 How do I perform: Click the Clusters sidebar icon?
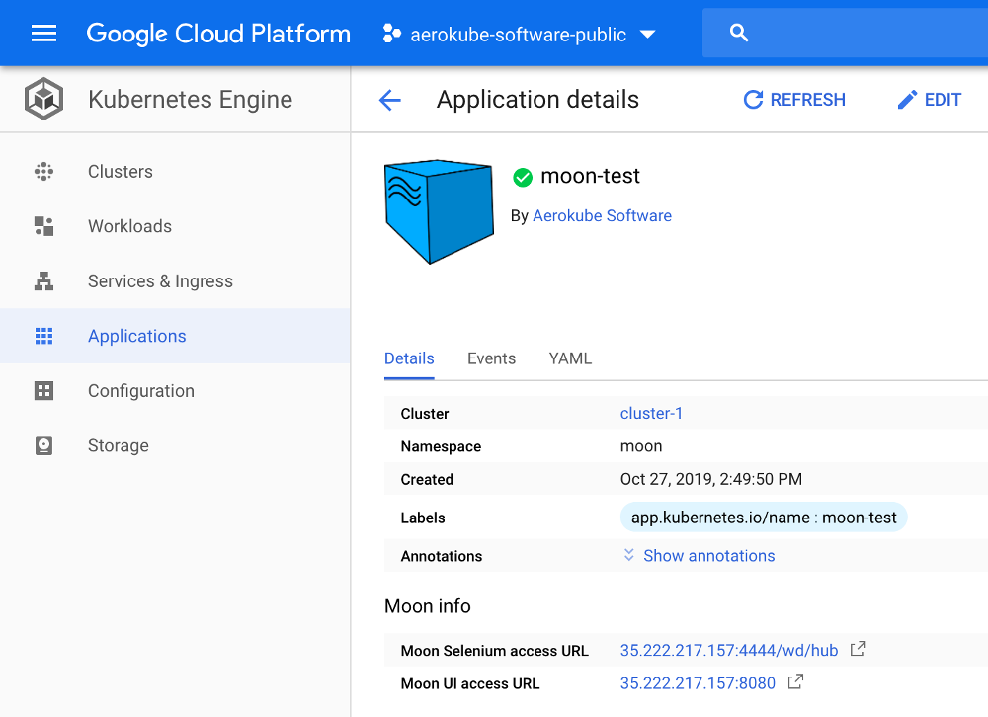tap(43, 172)
